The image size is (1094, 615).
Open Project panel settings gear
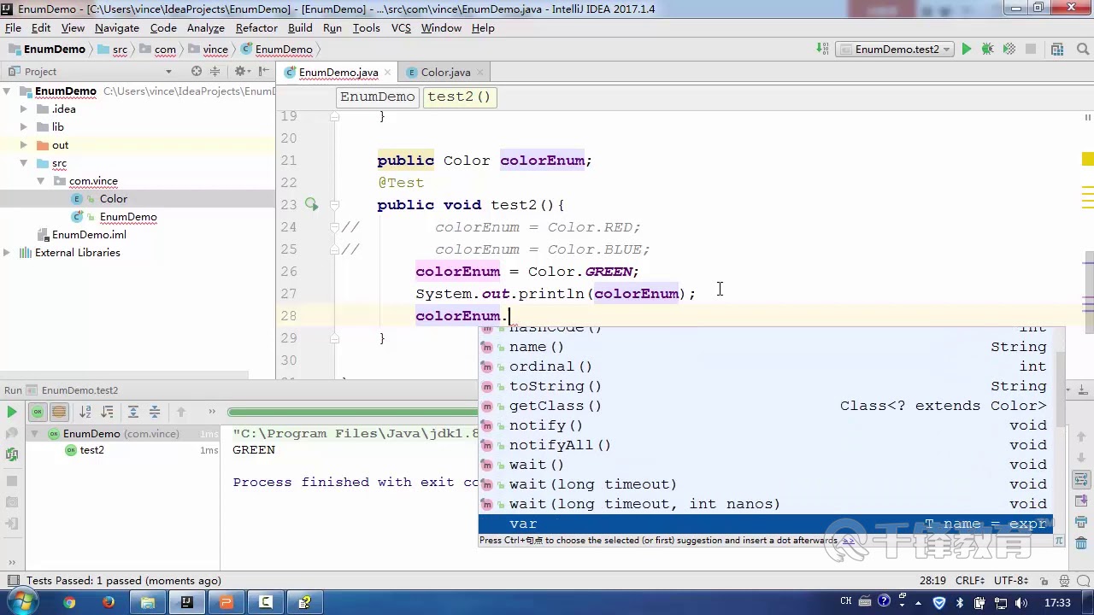(x=241, y=72)
